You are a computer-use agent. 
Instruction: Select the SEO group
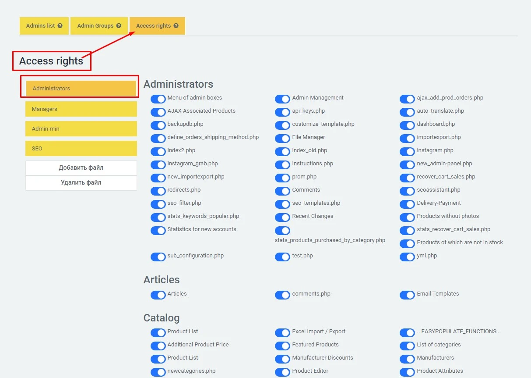click(x=81, y=148)
